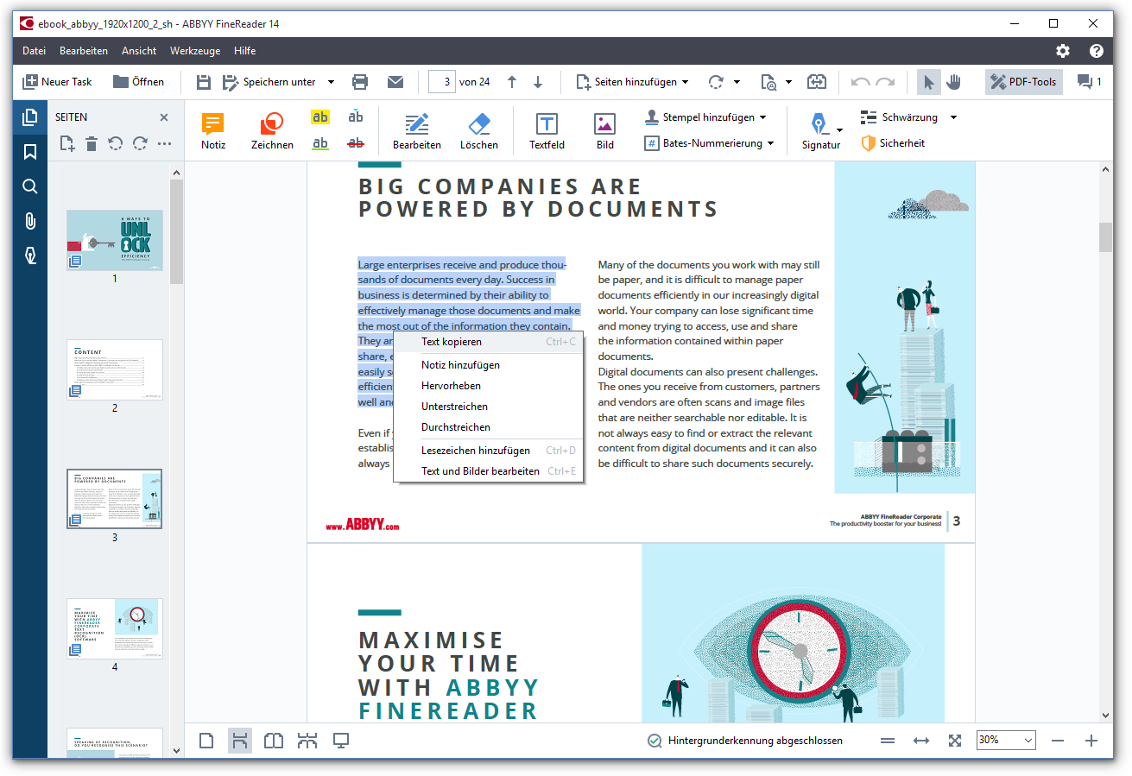Click the Neuer Task button

[x=58, y=82]
